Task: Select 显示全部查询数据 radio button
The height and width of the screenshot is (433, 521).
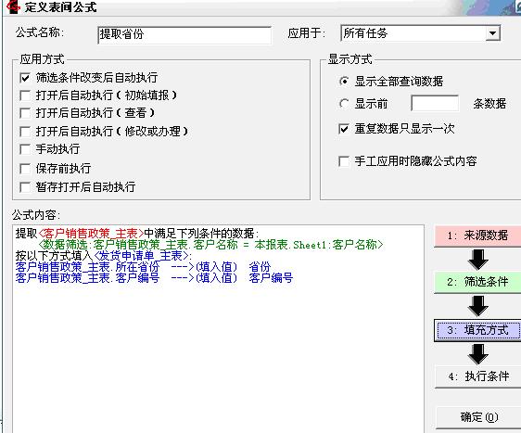Action: pyautogui.click(x=344, y=81)
